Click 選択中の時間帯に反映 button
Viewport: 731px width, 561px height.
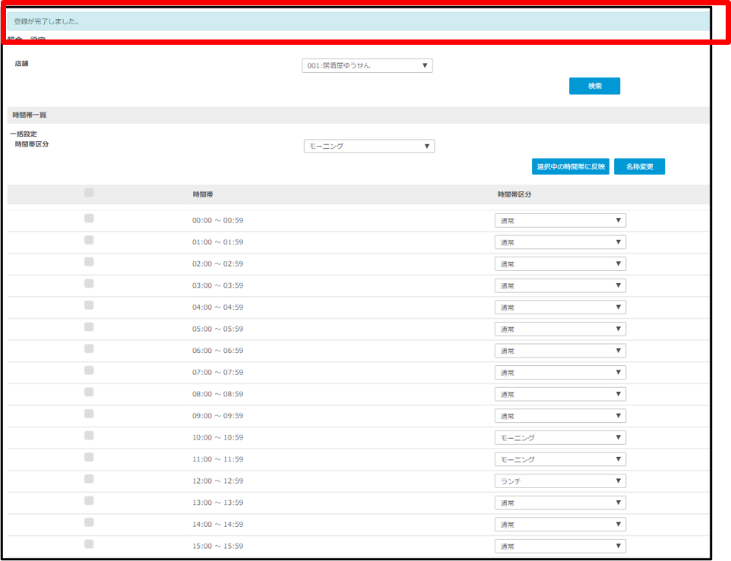pyautogui.click(x=570, y=167)
